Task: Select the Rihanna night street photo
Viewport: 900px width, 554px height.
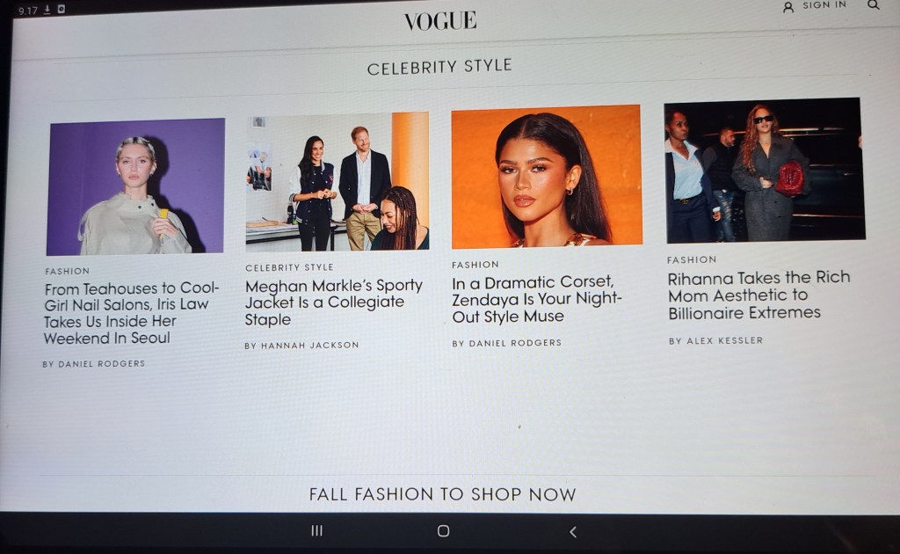Action: [764, 170]
